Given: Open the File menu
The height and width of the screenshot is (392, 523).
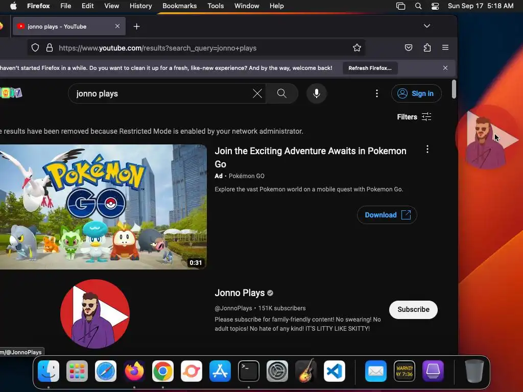Looking at the screenshot, I should 66,6.
